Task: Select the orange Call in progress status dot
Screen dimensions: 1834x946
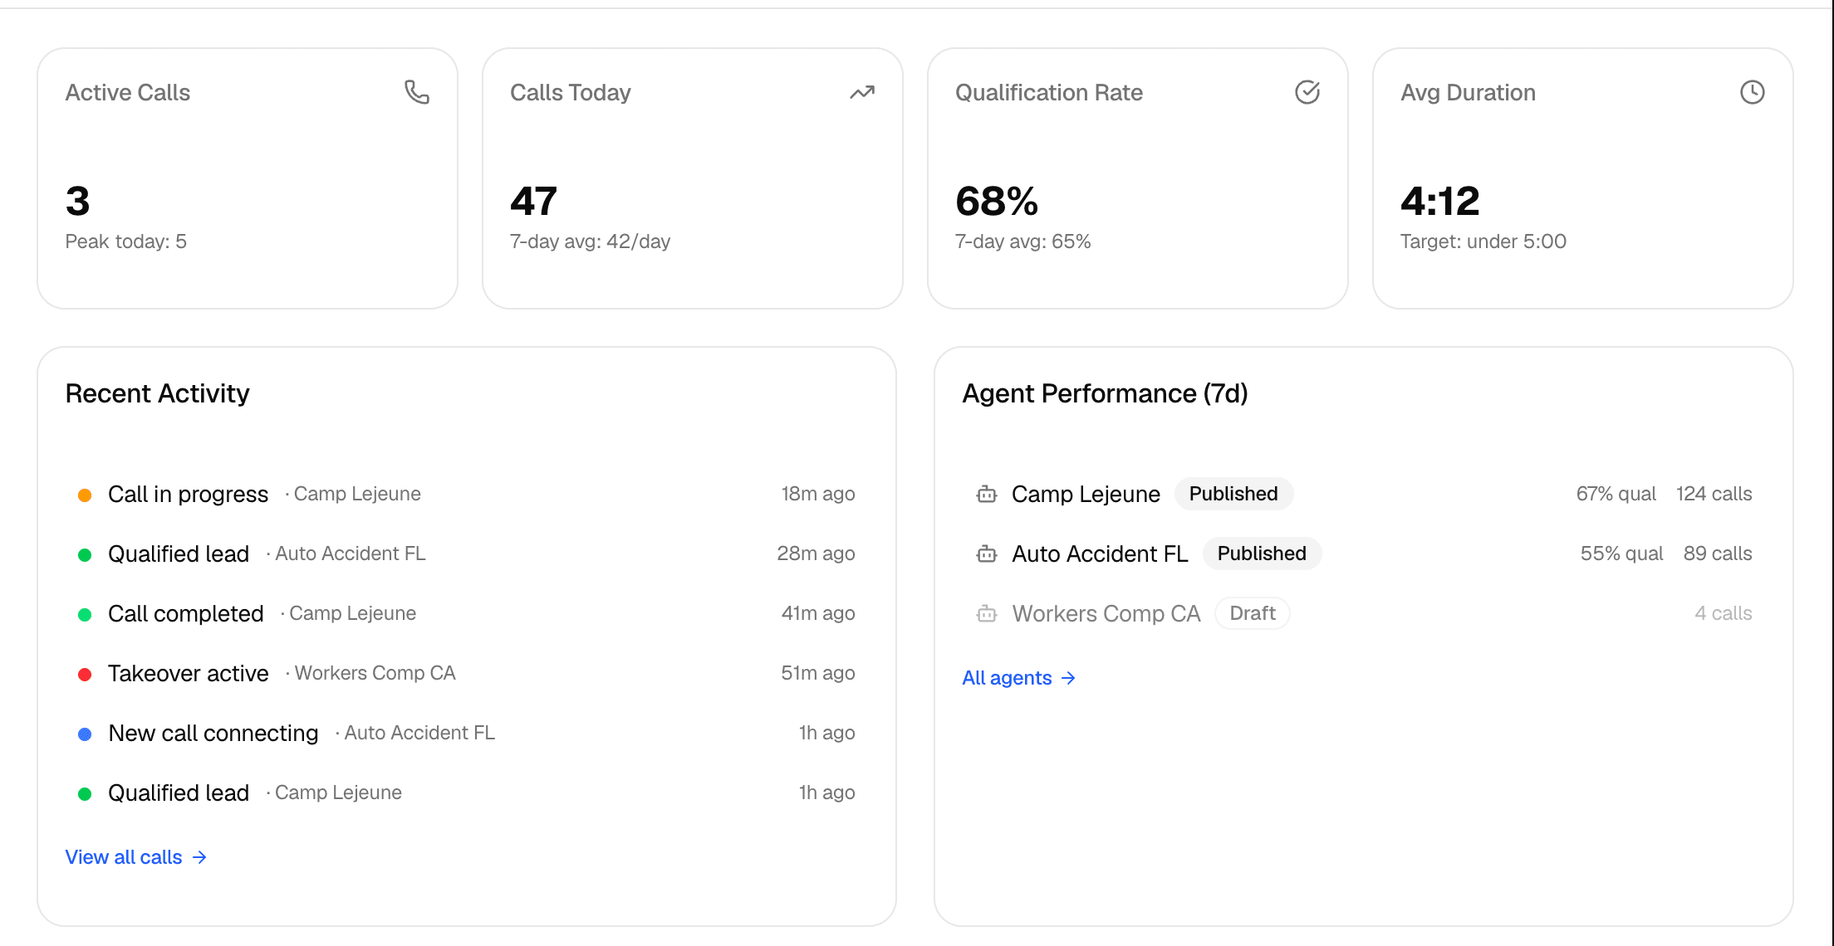Action: [x=85, y=495]
